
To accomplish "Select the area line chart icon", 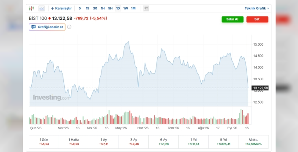I will click(x=41, y=8).
